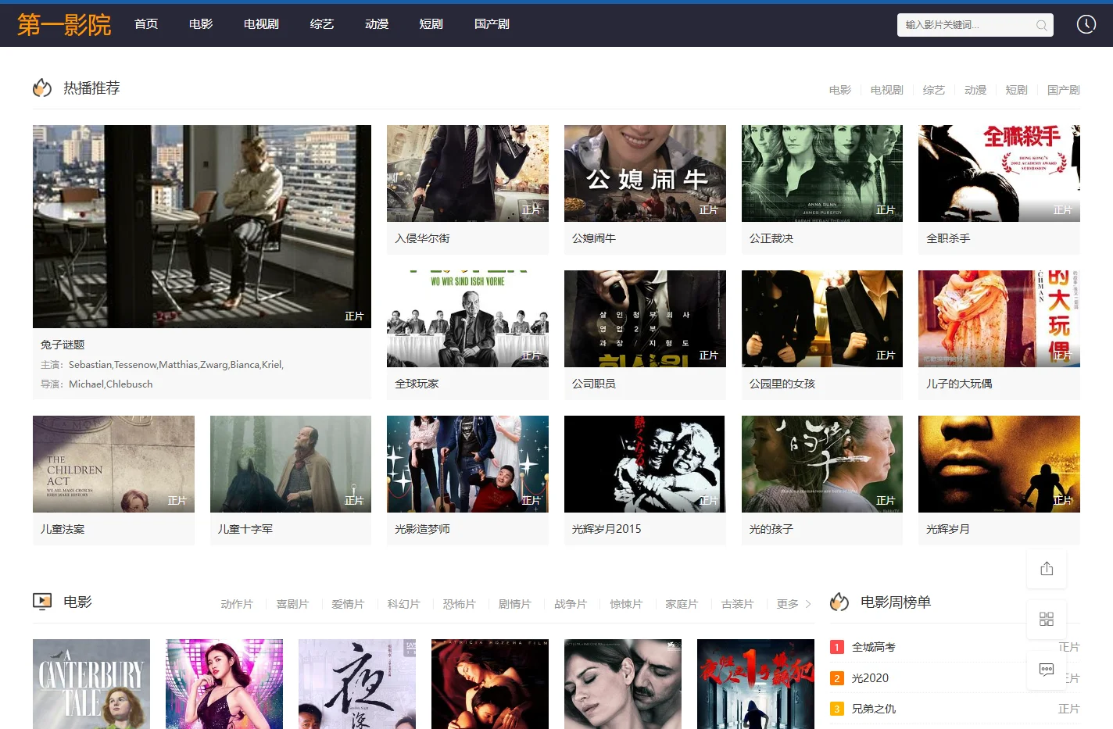Filter hot recommendations by 电影
The height and width of the screenshot is (729, 1113).
840,90
